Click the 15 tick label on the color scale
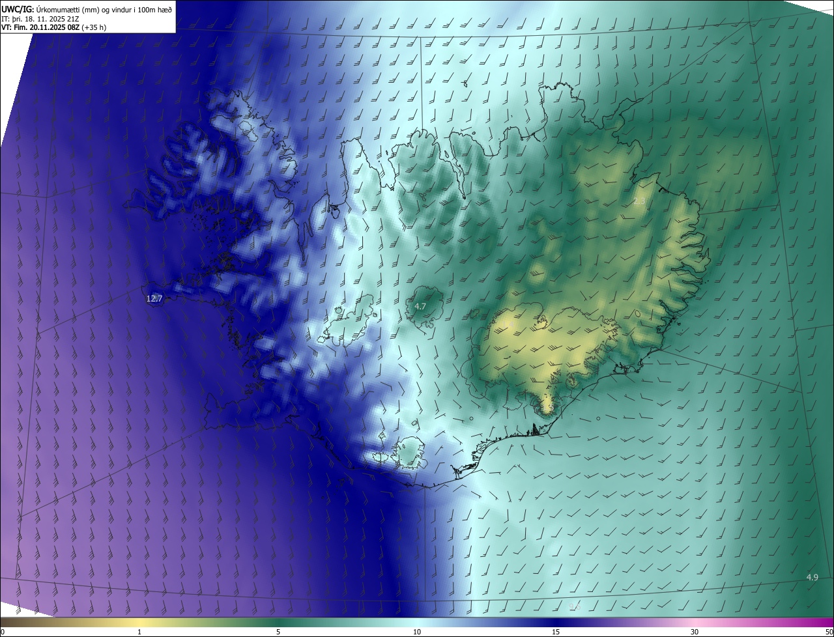834x637 pixels. [x=556, y=632]
